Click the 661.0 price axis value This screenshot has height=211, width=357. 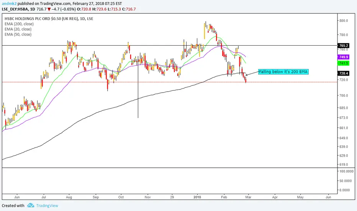tap(344, 128)
